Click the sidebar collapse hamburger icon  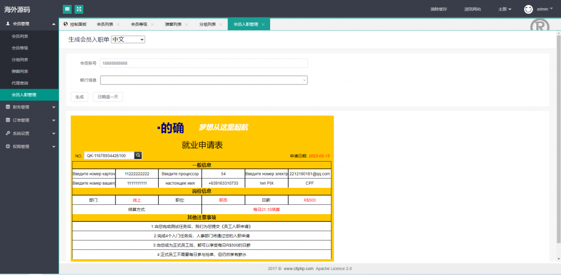point(67,9)
